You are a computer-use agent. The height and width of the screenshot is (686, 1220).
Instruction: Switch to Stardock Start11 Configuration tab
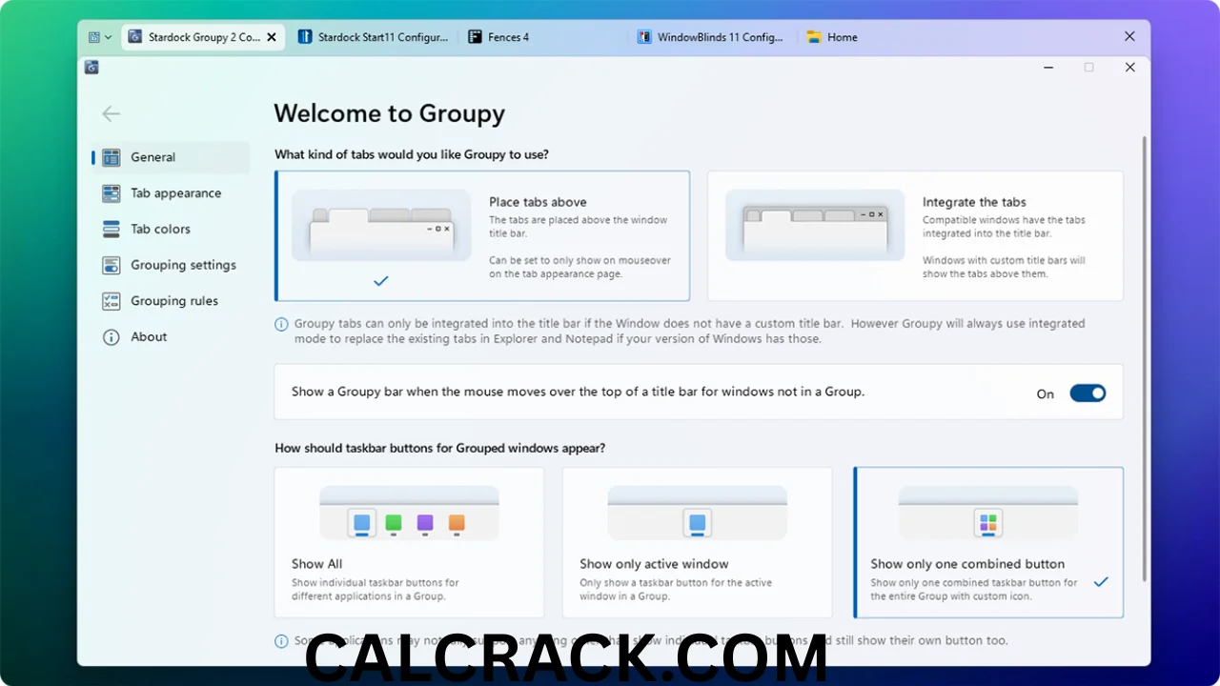point(373,37)
